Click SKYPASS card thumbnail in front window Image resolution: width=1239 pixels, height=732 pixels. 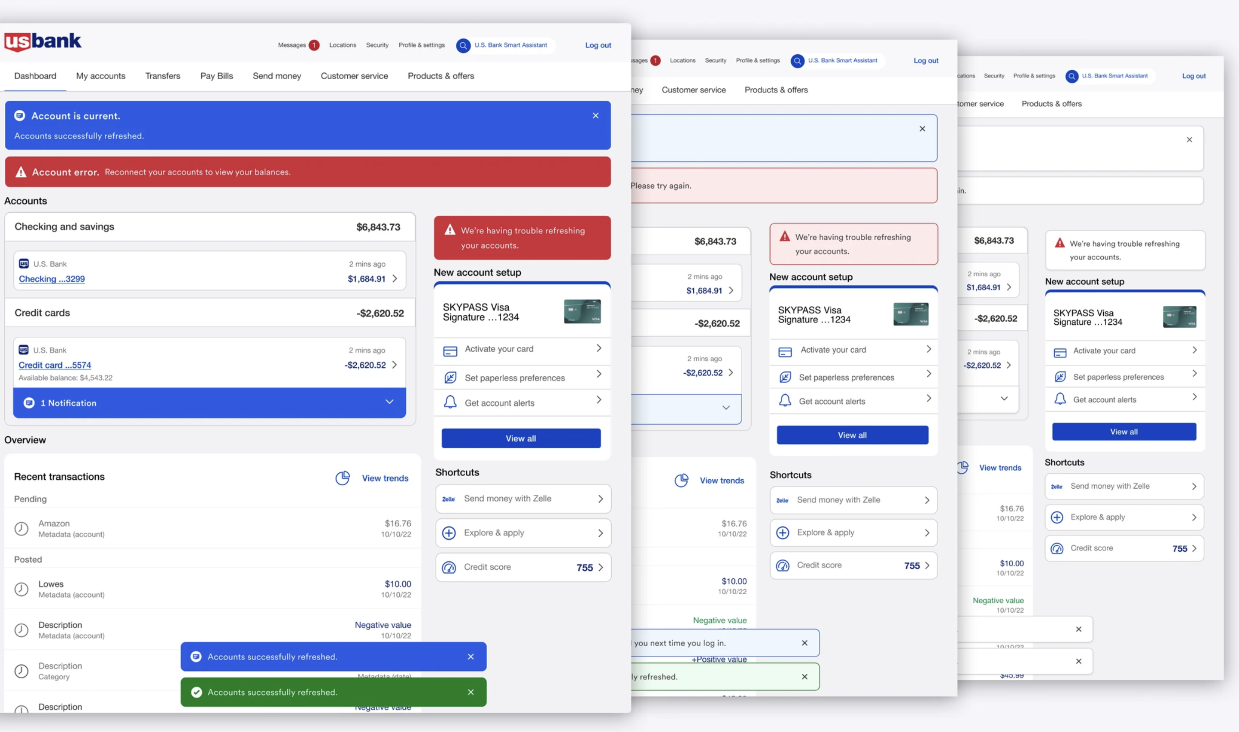coord(582,311)
